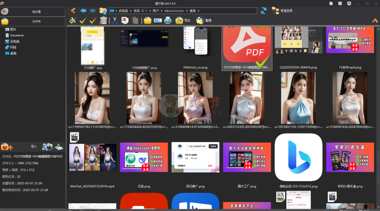Click the import from phone and camera icon

(47, 147)
